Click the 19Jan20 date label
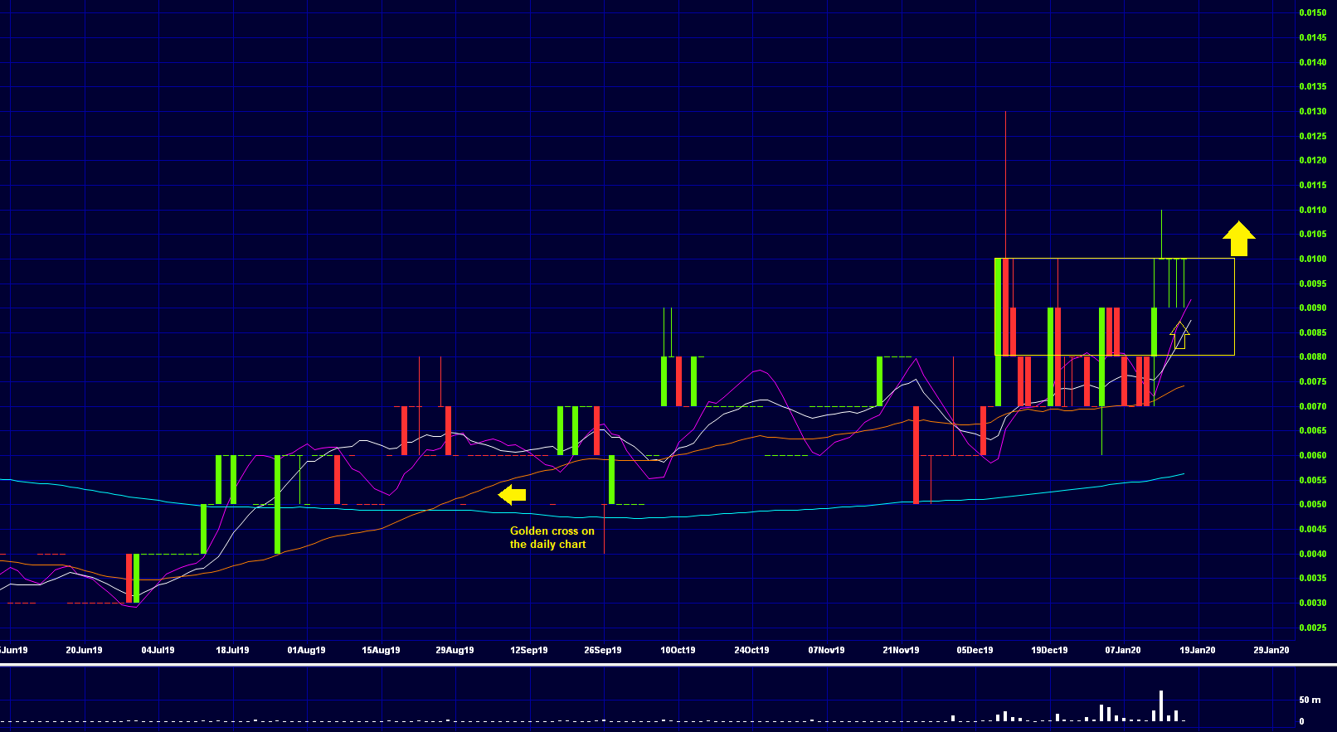Viewport: 1337px width, 732px height. (x=1198, y=650)
